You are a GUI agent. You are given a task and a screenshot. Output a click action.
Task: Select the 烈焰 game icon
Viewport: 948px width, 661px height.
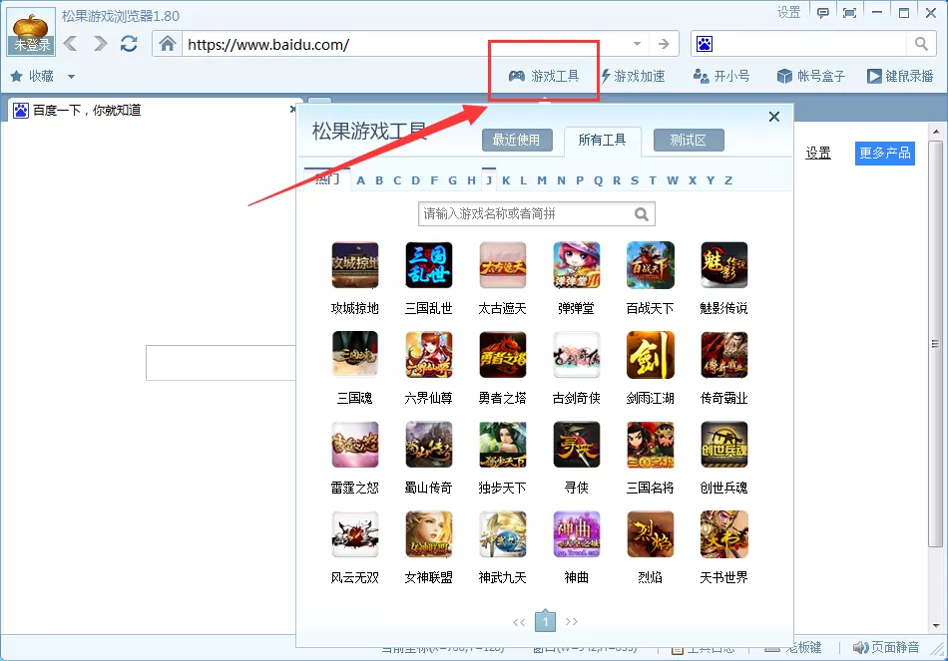coord(650,534)
